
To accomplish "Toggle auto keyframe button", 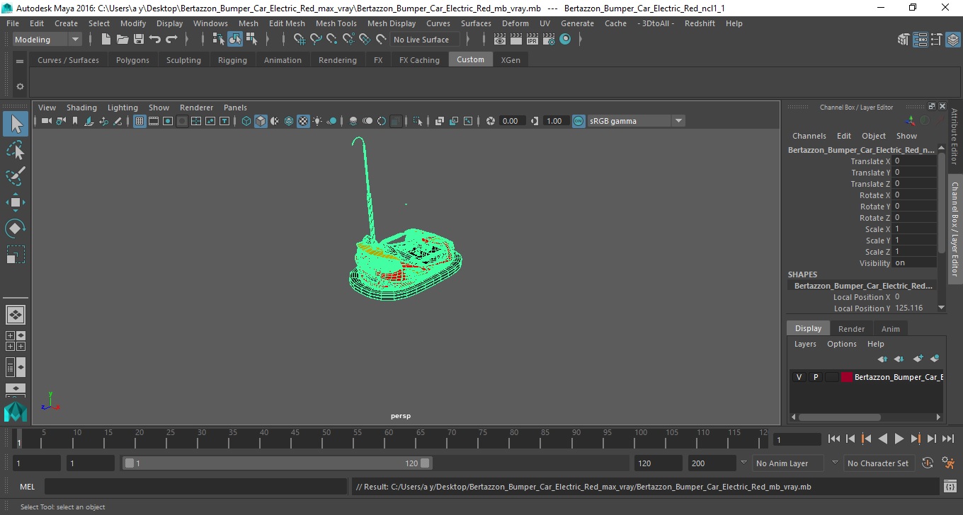I will [927, 463].
